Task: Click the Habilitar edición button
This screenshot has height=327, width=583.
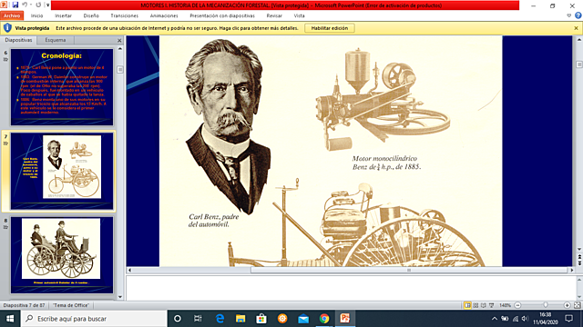Action: tap(330, 28)
